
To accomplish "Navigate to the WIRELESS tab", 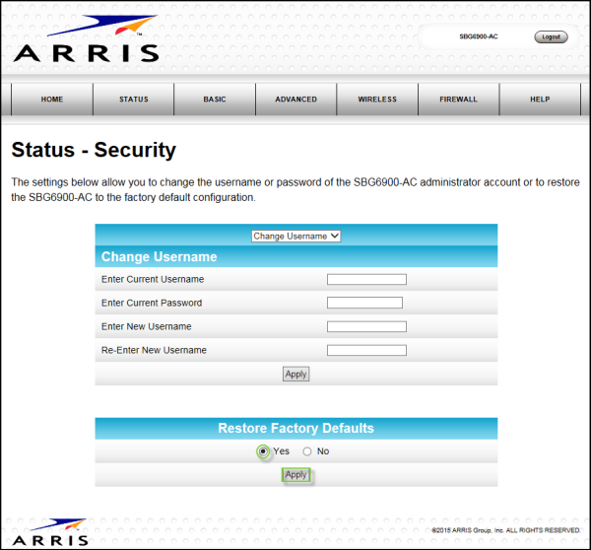I will point(377,100).
